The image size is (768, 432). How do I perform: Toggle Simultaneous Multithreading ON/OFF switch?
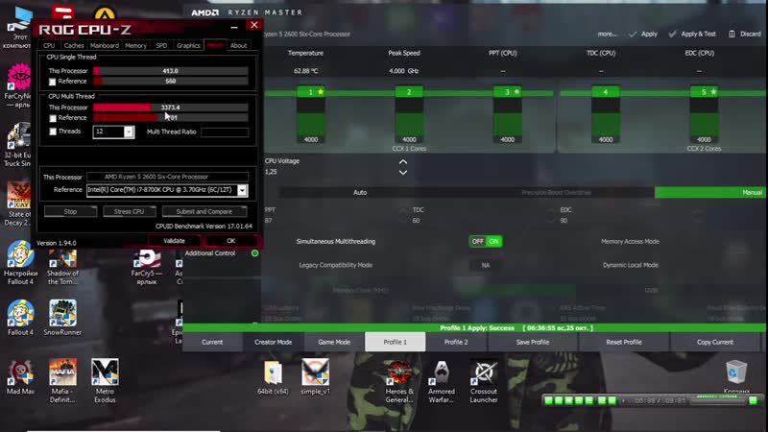pos(486,241)
